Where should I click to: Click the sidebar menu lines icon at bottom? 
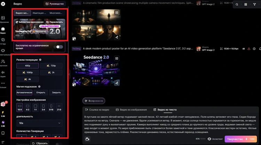3,142
